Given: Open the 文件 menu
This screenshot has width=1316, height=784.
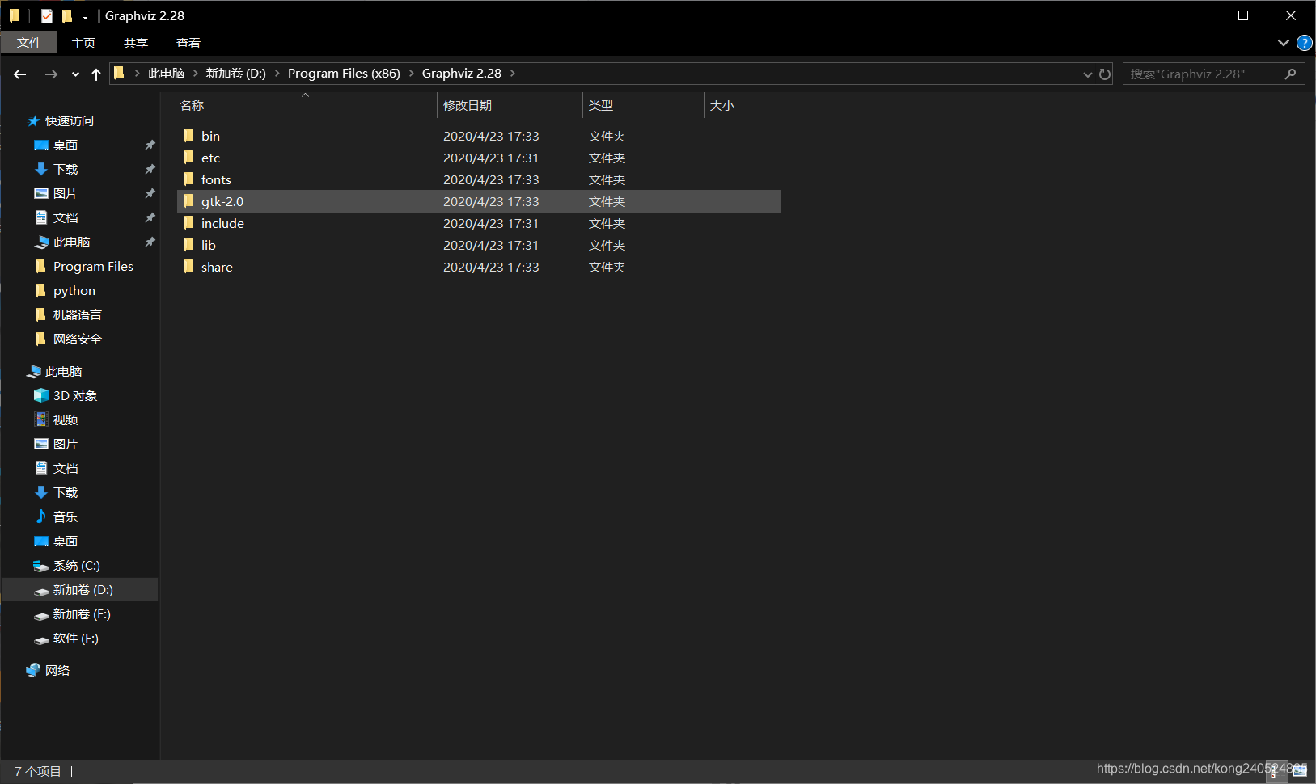Looking at the screenshot, I should click(x=29, y=43).
